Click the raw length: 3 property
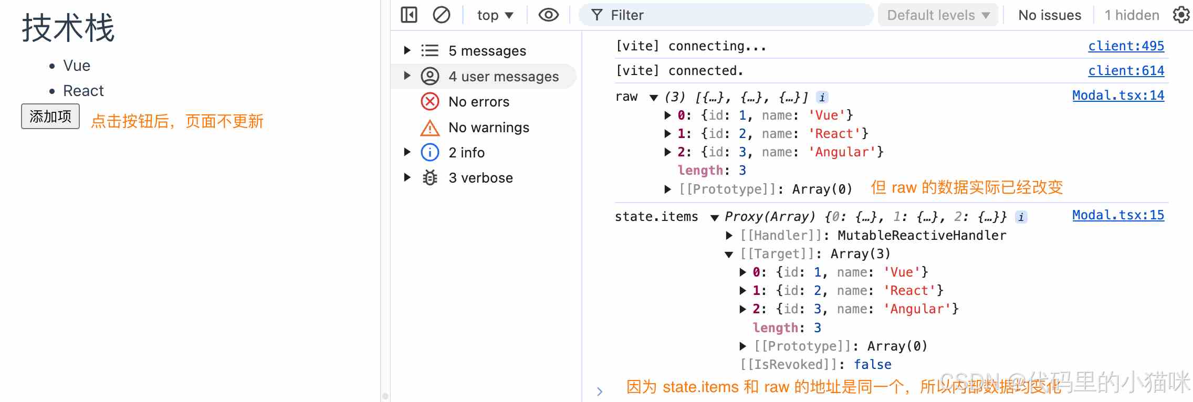Screen dimensions: 1193x402 711,170
